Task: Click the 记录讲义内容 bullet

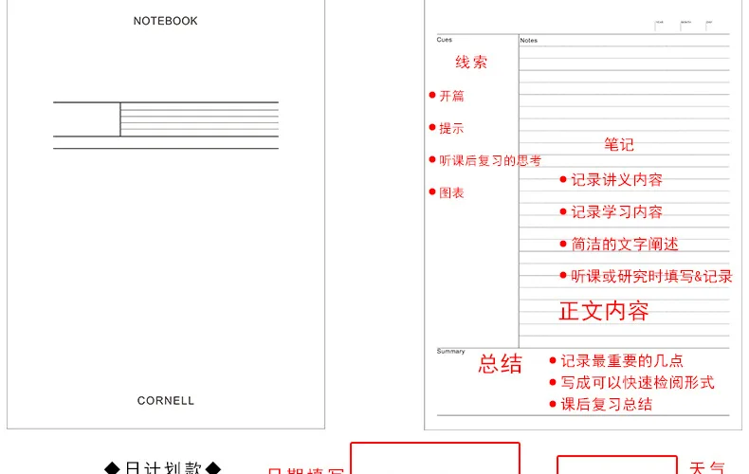Action: [611, 180]
